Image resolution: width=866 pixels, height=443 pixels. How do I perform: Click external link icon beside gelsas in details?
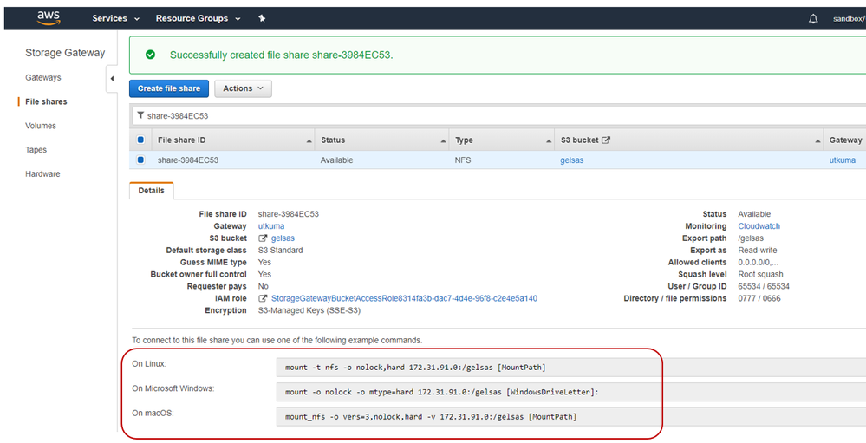264,238
